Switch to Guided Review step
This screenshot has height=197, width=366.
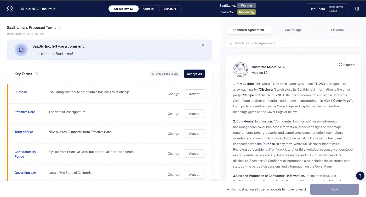(x=123, y=9)
